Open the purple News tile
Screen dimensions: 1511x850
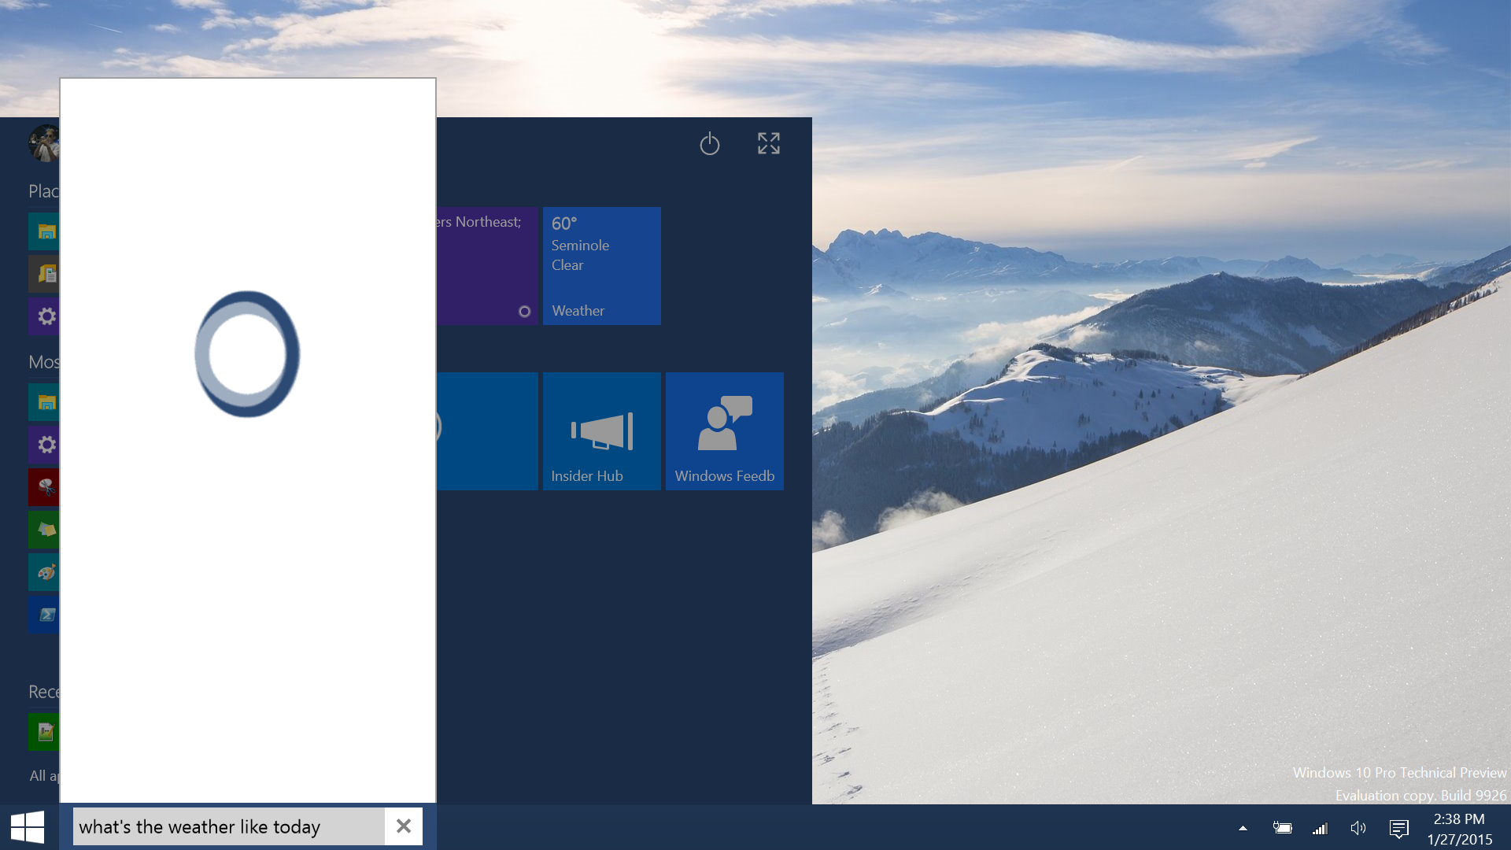[487, 266]
